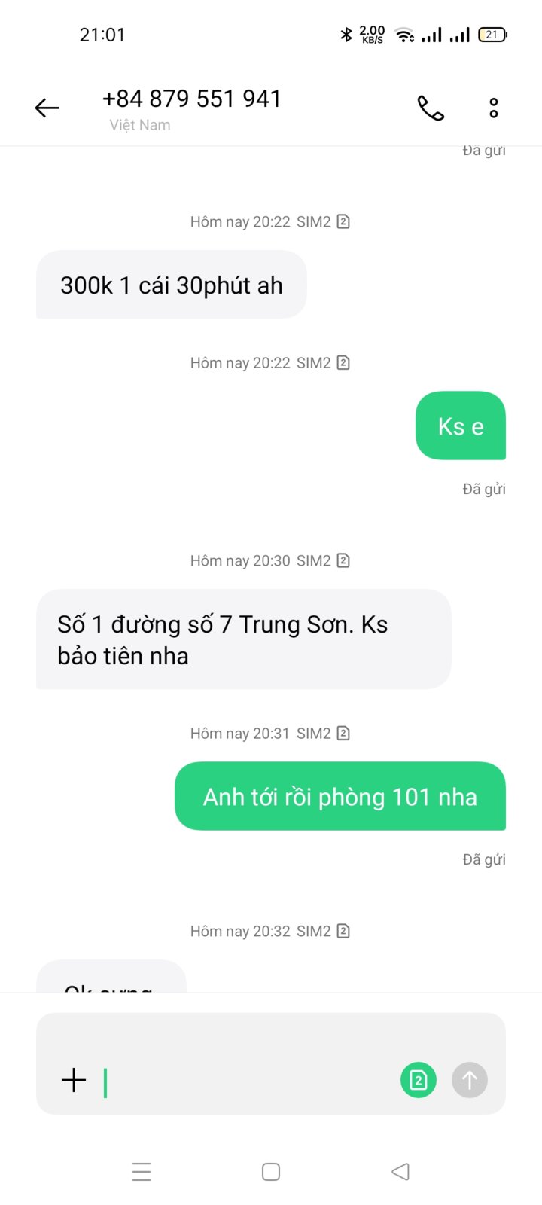Select the message "300k 1 cái 30phút ah"
Screen dimensions: 542x1205
click(x=172, y=285)
